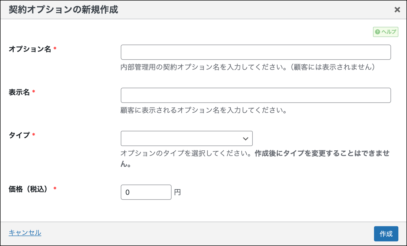Image resolution: width=407 pixels, height=246 pixels.
Task: Click the オプション名 field label
Action: click(x=30, y=49)
